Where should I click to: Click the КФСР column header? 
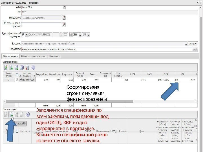pyautogui.click(x=149, y=75)
